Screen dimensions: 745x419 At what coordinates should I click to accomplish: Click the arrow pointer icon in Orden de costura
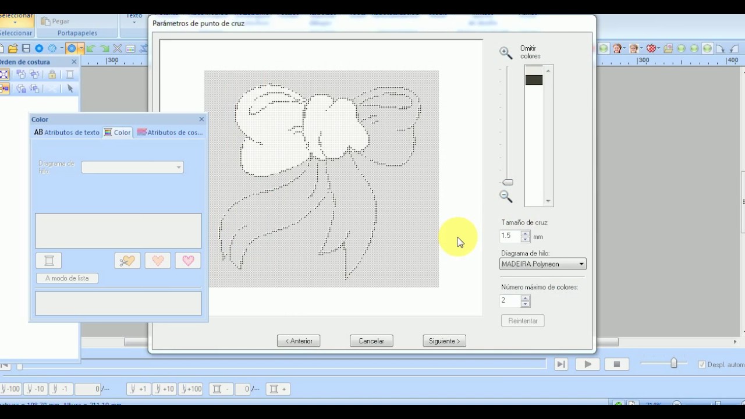(x=70, y=88)
